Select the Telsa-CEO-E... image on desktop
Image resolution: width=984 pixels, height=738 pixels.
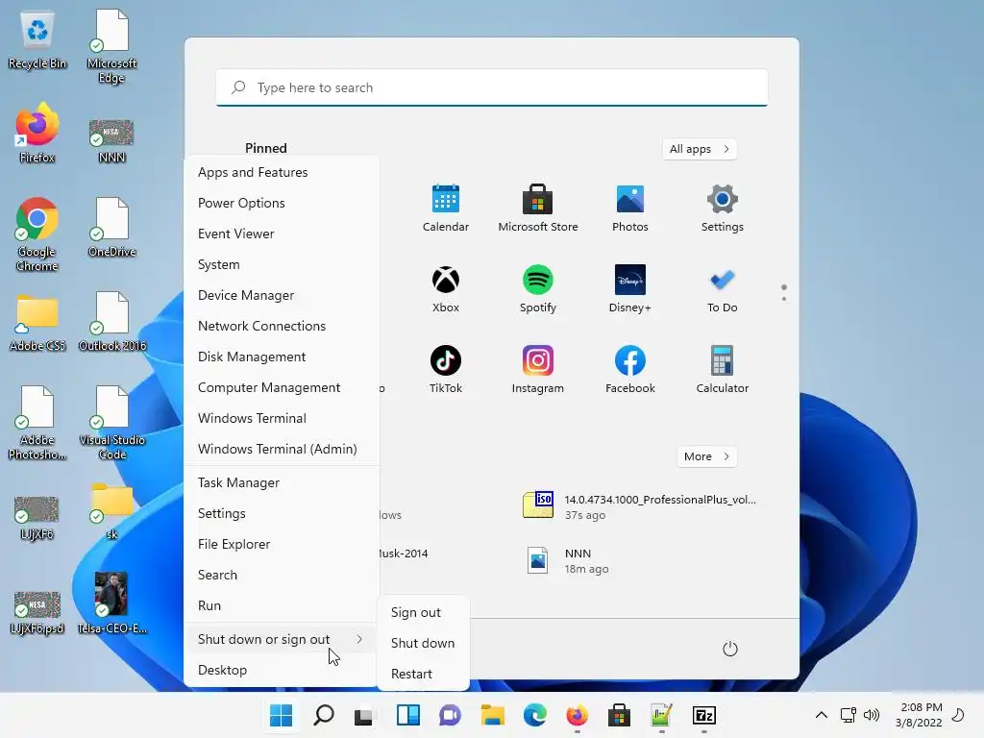click(x=112, y=603)
